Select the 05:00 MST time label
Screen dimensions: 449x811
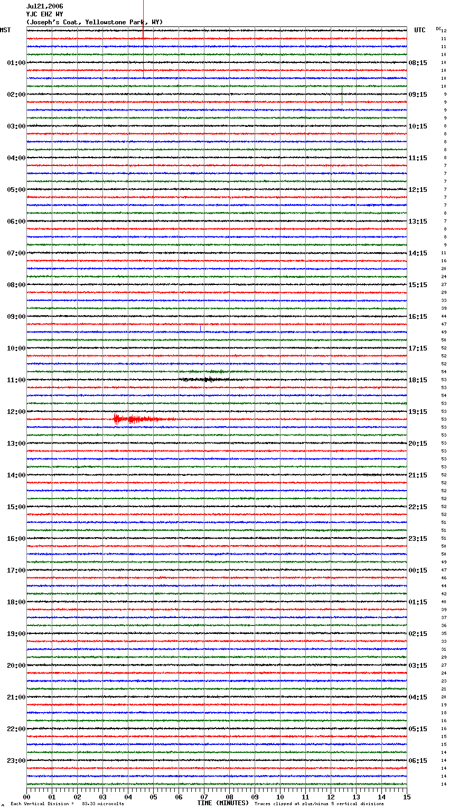pyautogui.click(x=16, y=190)
